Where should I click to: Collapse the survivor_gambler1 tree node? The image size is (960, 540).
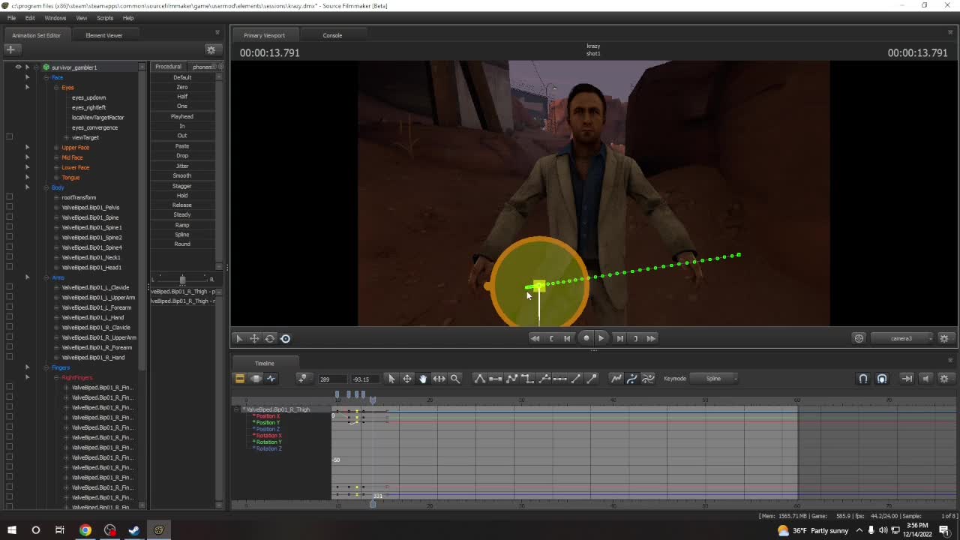(x=36, y=67)
